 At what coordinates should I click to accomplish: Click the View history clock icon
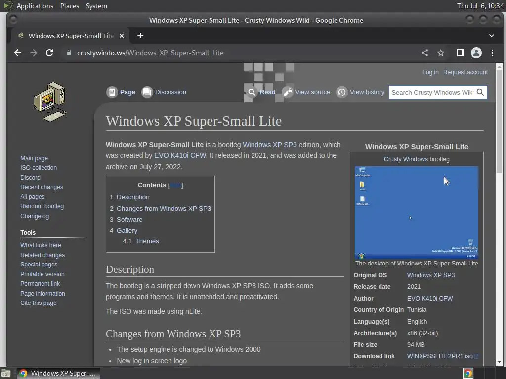[342, 92]
